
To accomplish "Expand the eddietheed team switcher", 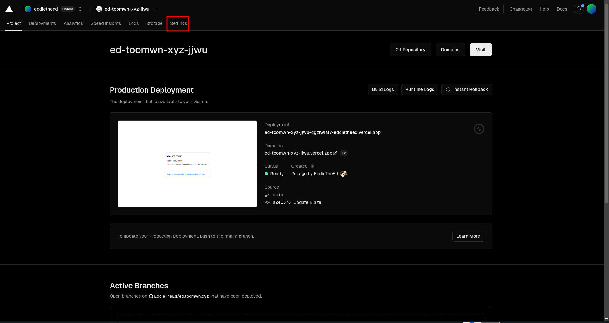I will coord(80,9).
